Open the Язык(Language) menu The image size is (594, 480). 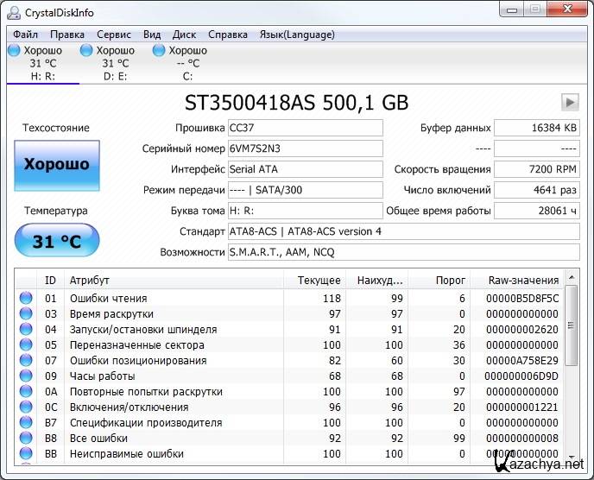tap(297, 35)
